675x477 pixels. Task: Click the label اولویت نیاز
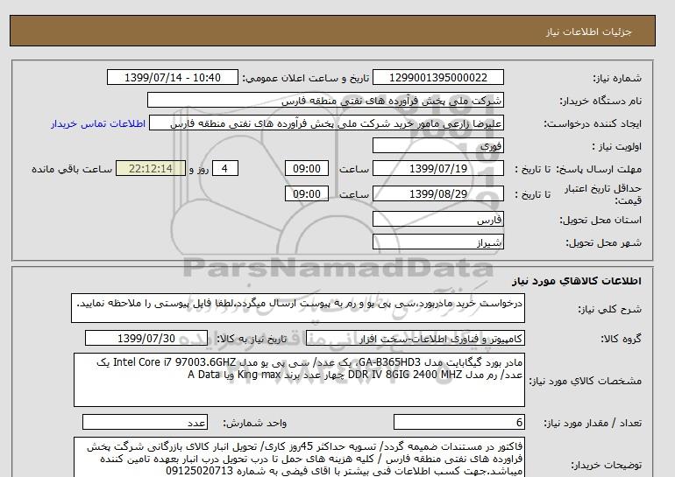coord(616,146)
